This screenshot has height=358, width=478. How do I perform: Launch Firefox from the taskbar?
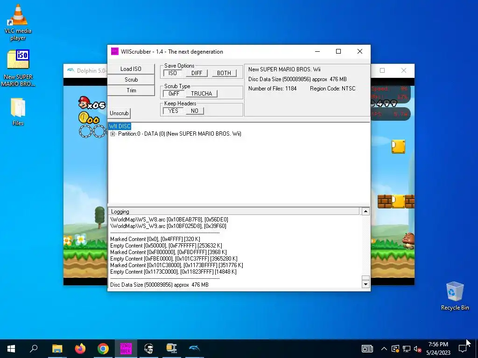80,349
